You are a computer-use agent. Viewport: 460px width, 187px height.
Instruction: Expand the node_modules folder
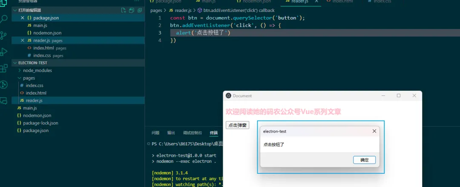tap(37, 70)
